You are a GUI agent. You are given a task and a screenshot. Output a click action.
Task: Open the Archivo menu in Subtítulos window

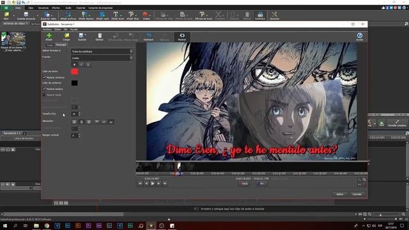(x=47, y=29)
